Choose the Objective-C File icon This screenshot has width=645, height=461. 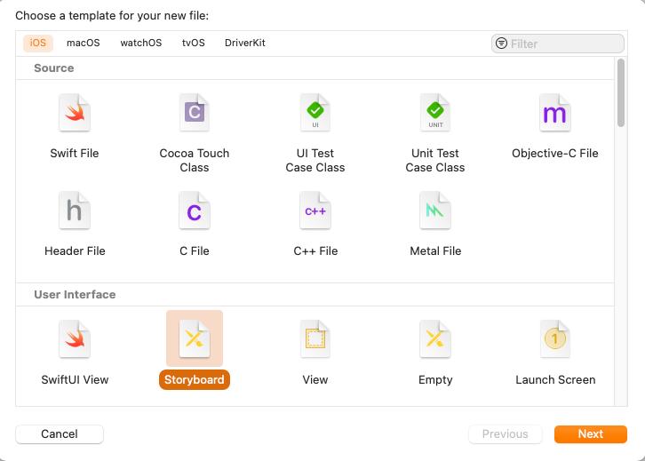click(x=555, y=112)
